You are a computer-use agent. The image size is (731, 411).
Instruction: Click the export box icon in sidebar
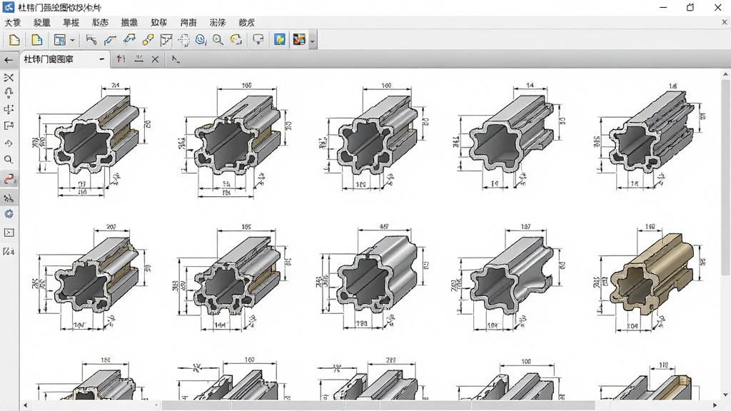(x=9, y=126)
